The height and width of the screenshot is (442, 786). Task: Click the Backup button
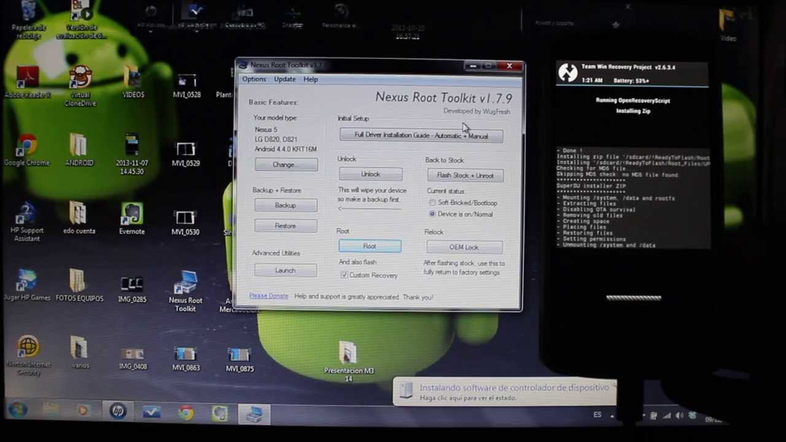[x=286, y=205]
